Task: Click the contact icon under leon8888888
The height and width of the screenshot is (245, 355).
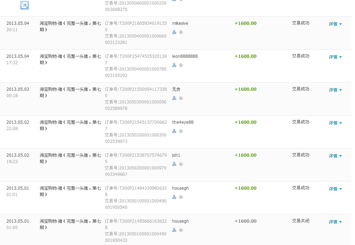Action: pyautogui.click(x=174, y=65)
